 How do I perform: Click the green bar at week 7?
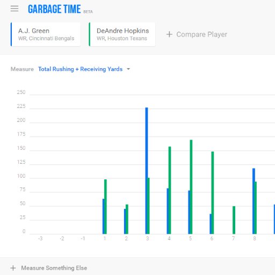point(234,220)
